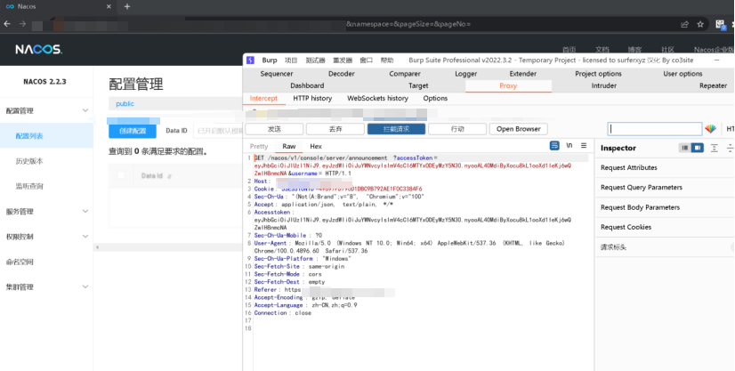Click the Burp Suite logo icon
This screenshot has width=735, height=371.
click(250, 60)
